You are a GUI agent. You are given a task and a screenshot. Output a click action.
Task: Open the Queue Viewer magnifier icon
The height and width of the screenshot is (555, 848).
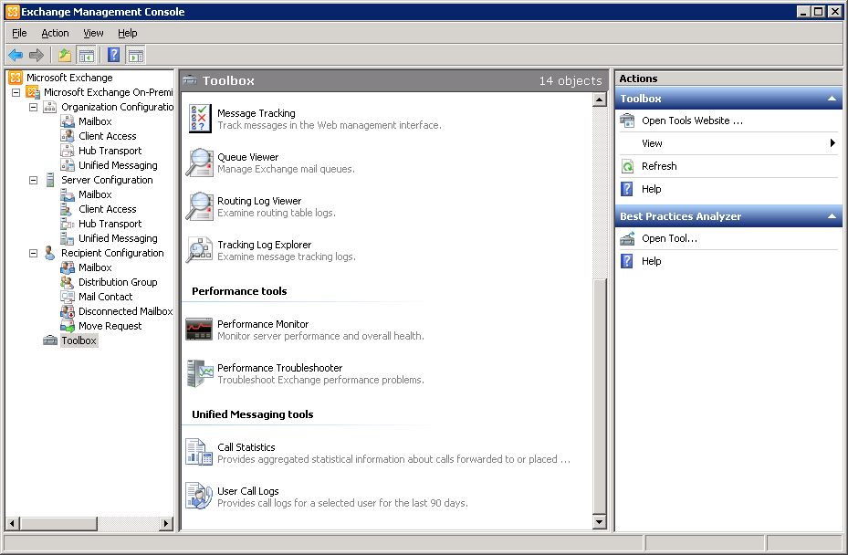click(200, 162)
